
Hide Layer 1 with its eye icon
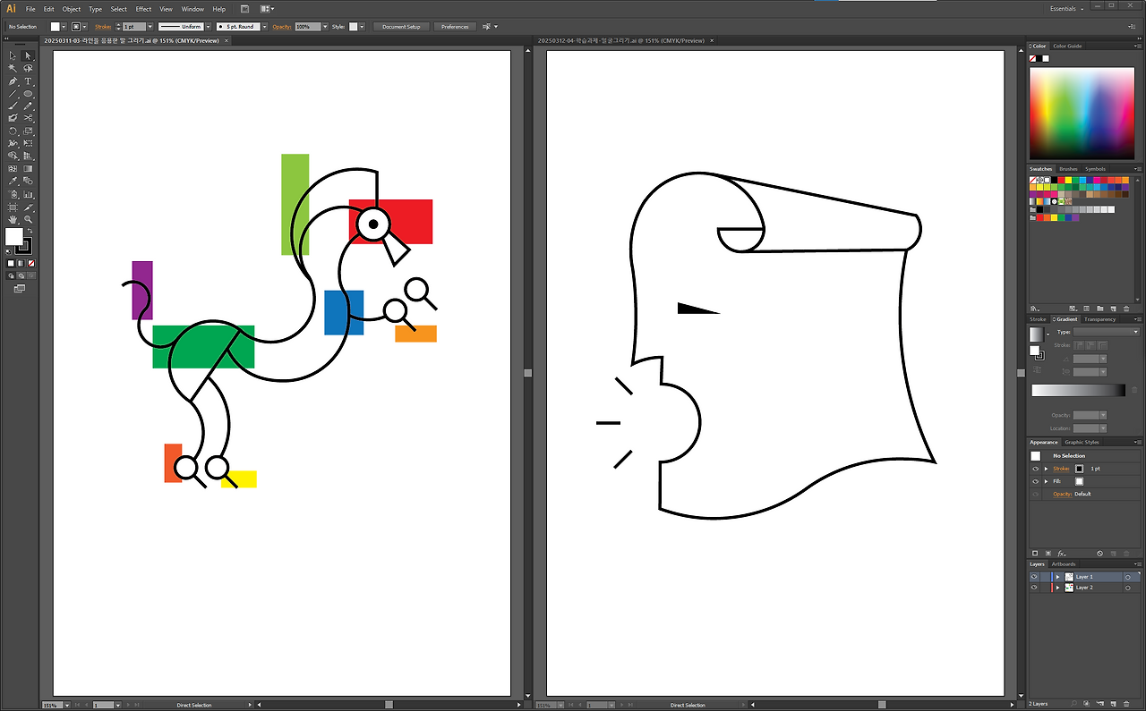[x=1034, y=576]
